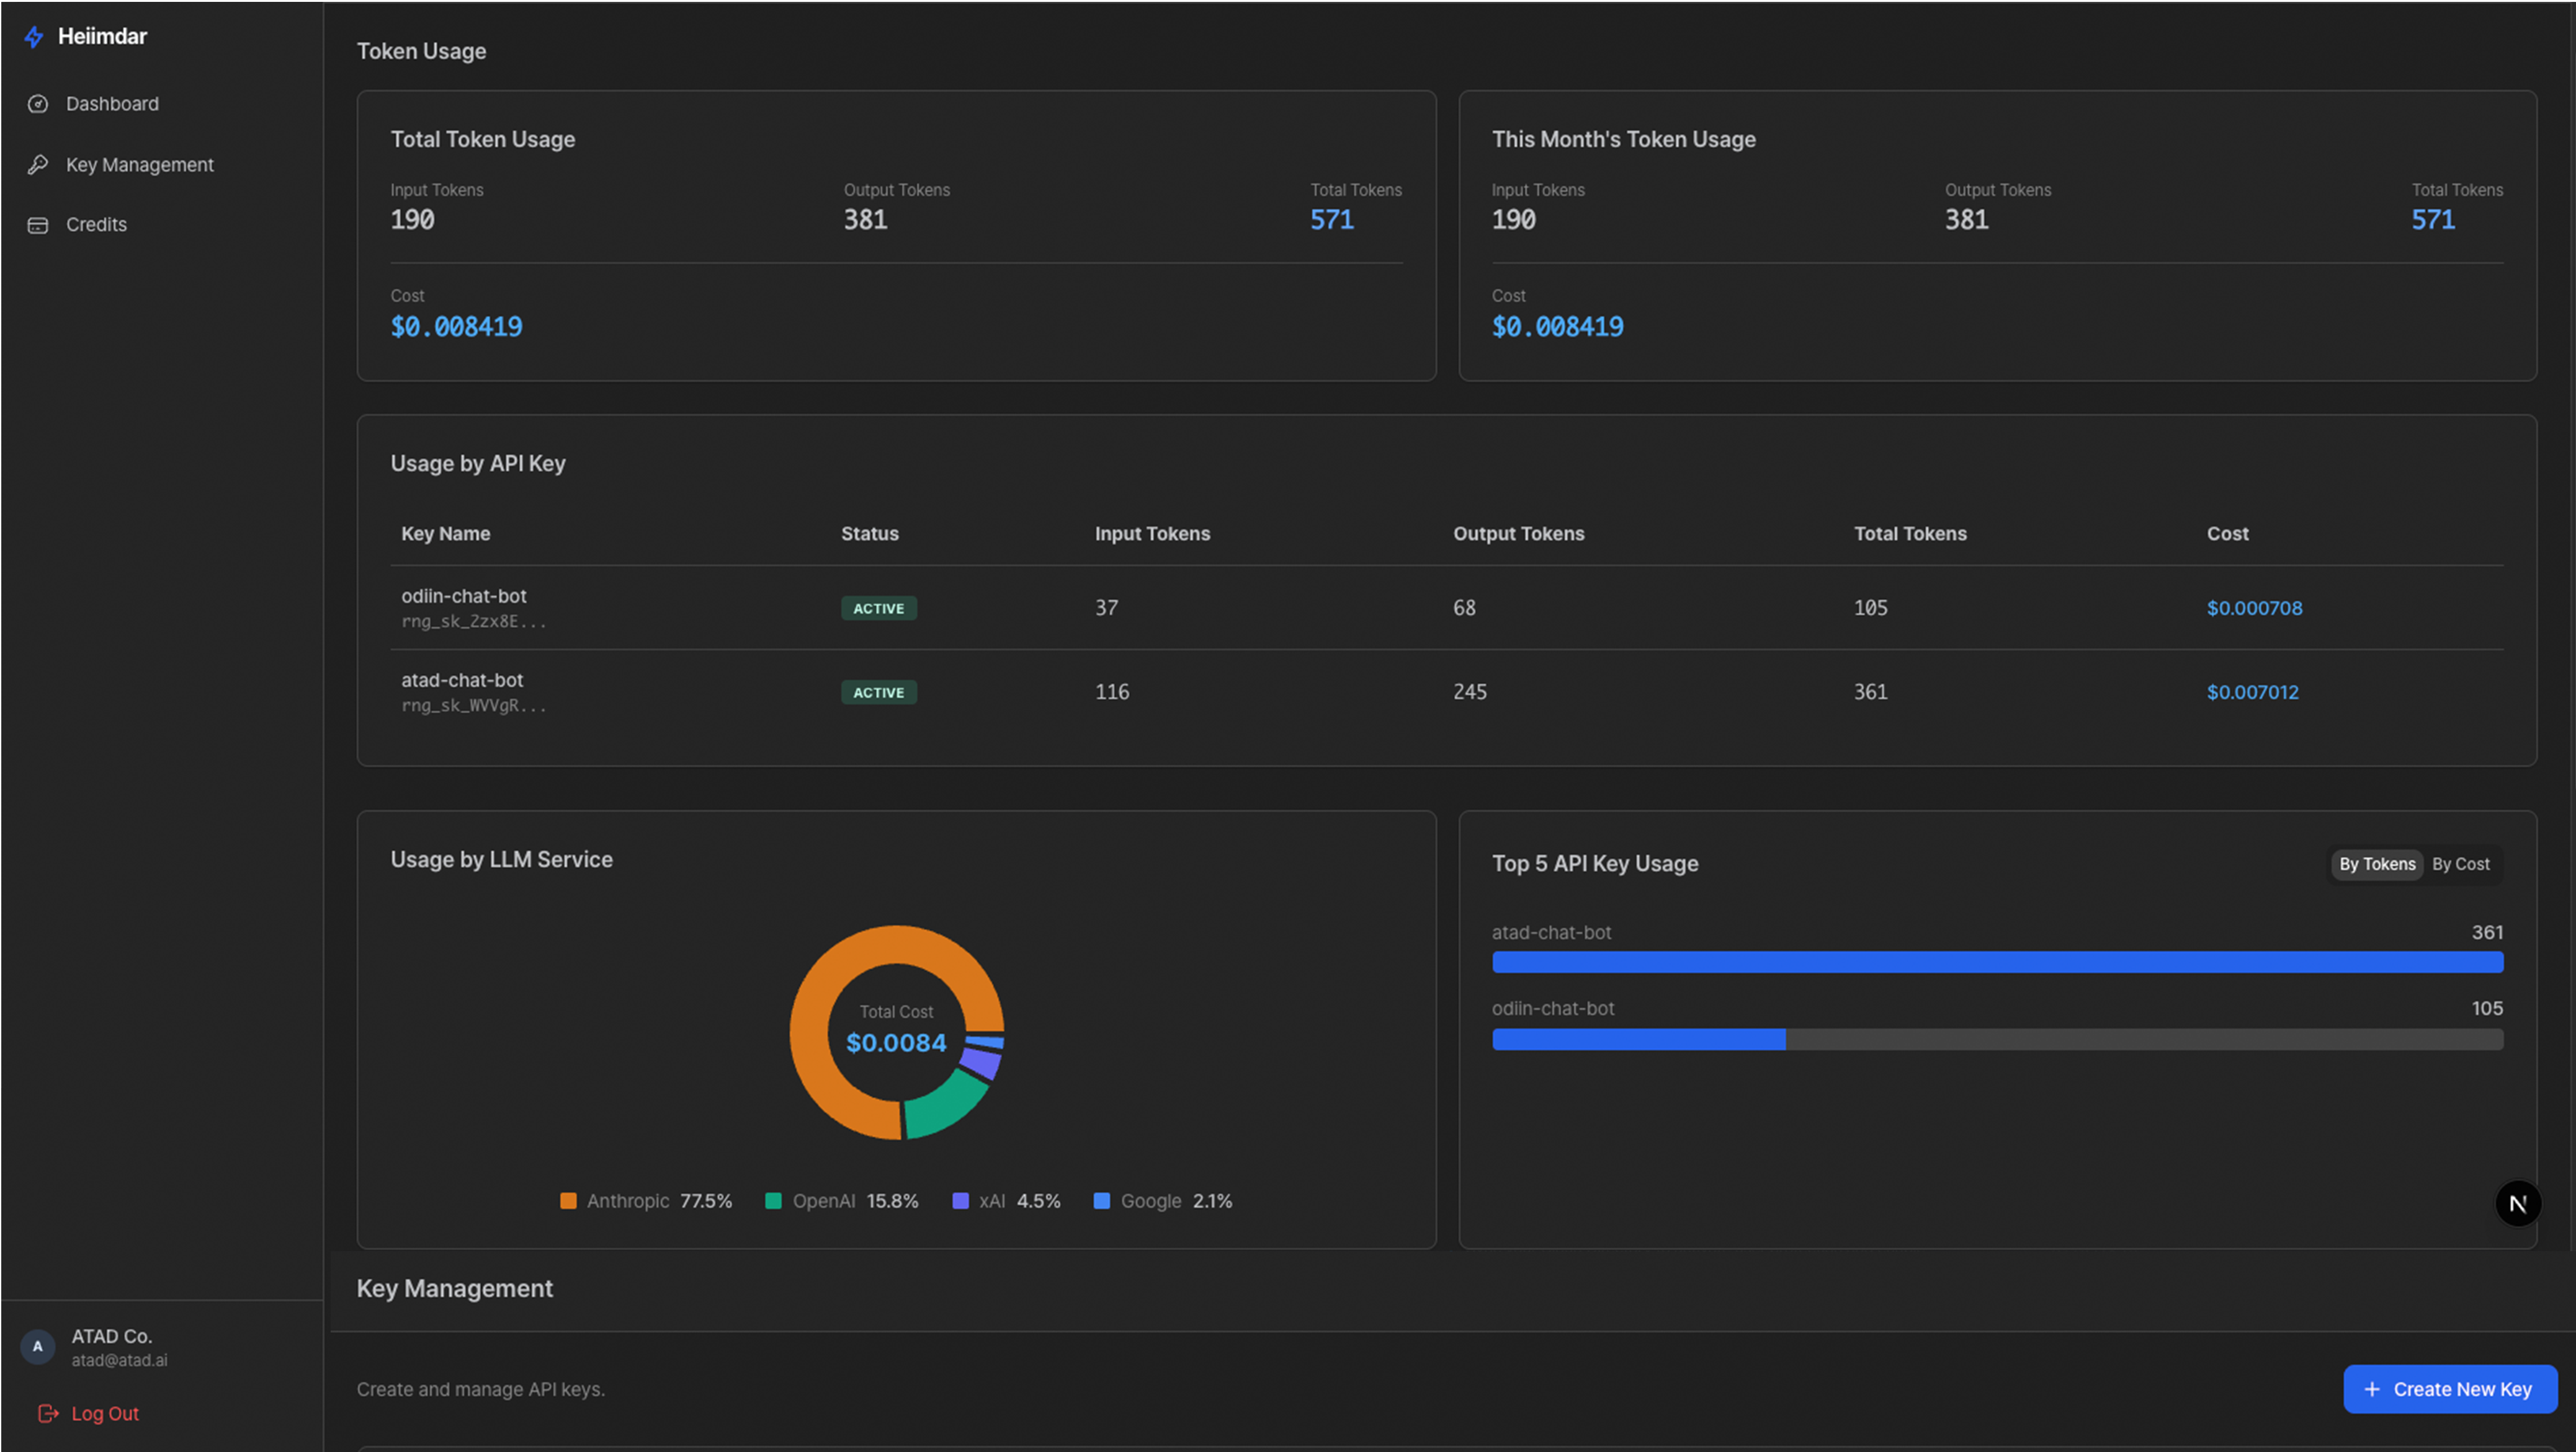
Task: Click the ATAD Co. avatar circle
Action: point(38,1346)
